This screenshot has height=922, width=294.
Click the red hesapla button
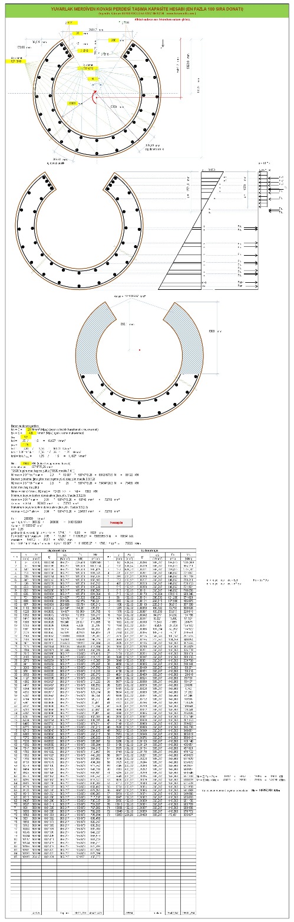115,522
